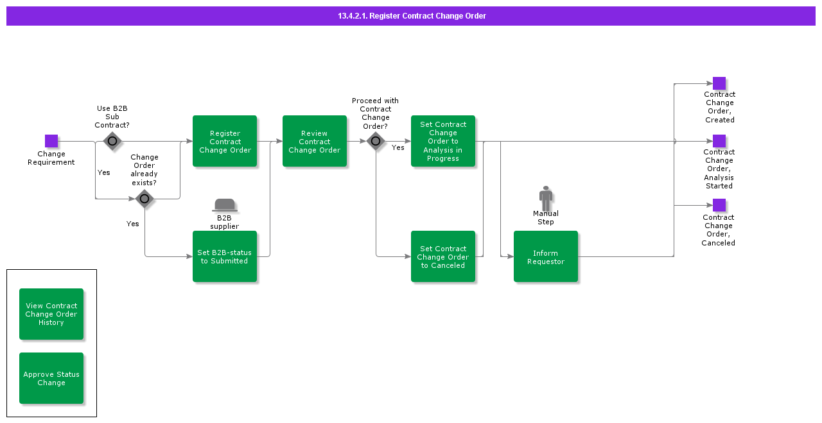Select the 'Contract Change Order, Analysis Started' end event
The height and width of the screenshot is (423, 822).
tap(719, 141)
